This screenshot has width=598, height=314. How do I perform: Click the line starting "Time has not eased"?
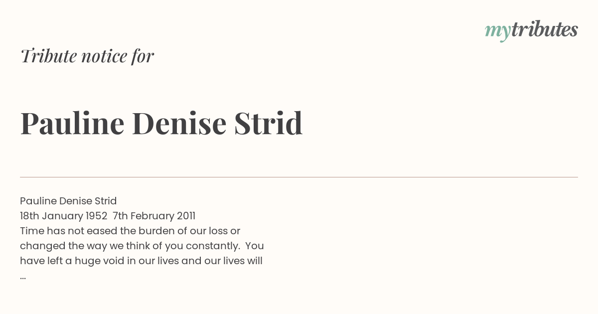(x=130, y=231)
